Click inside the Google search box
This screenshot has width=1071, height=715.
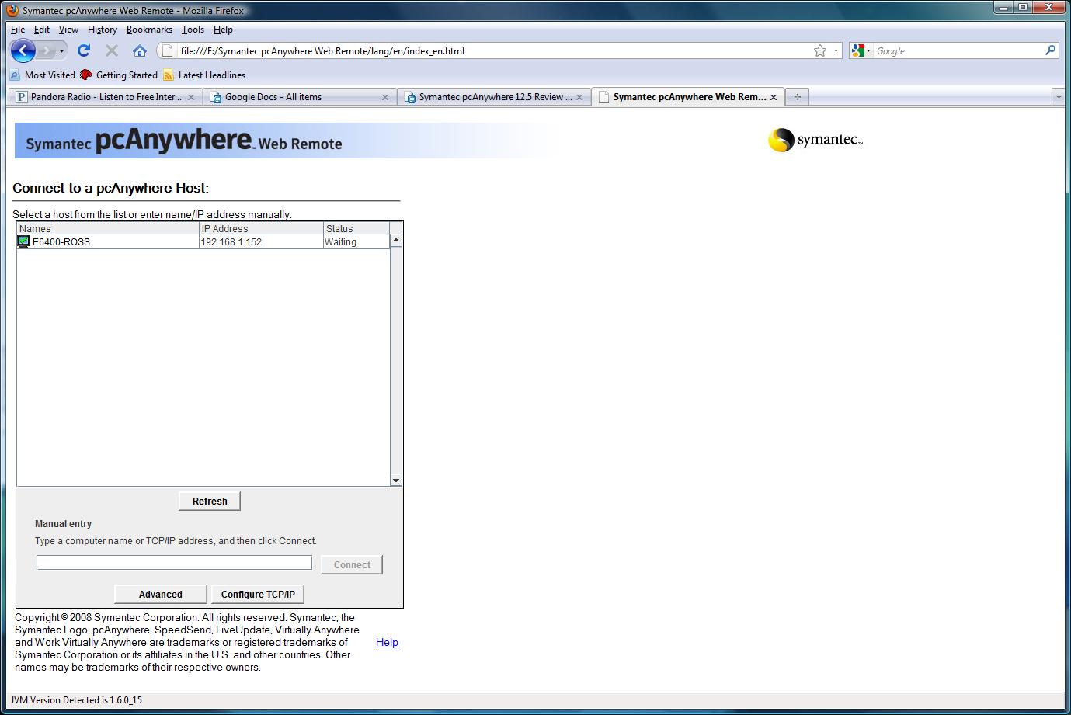coord(958,50)
